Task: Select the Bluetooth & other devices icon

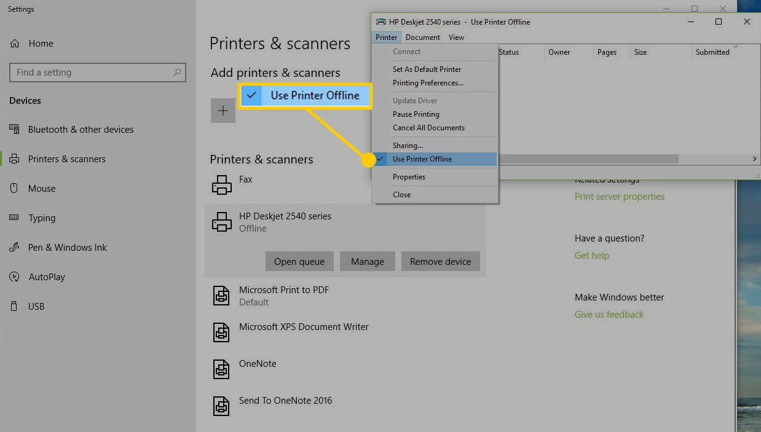Action: (14, 129)
